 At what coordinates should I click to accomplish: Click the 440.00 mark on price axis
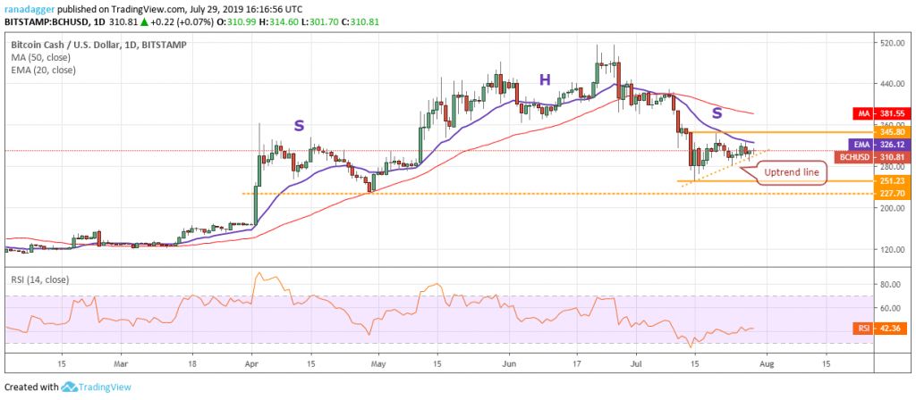890,84
